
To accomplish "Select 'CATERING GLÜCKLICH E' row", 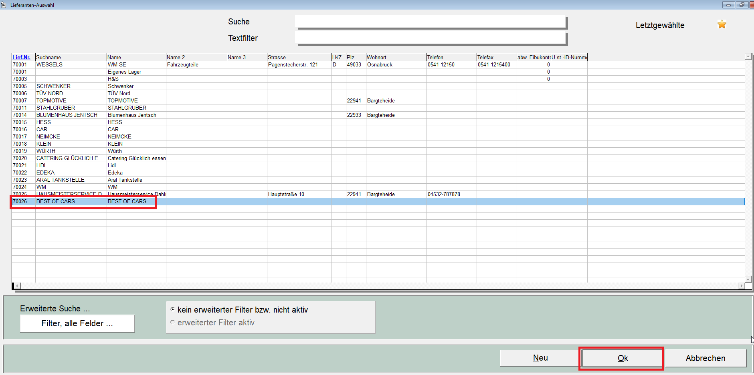I will tap(378, 158).
